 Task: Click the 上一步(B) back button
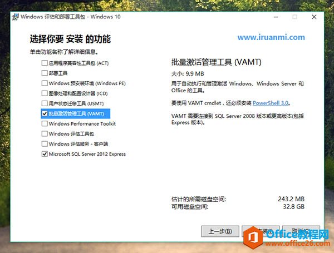point(220,231)
